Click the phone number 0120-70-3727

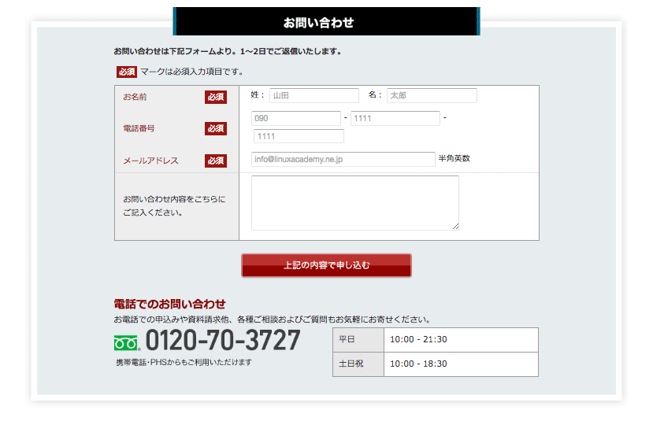(x=223, y=340)
